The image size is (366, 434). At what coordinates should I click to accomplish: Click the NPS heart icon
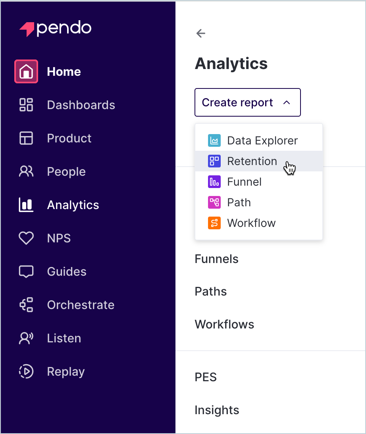pyautogui.click(x=26, y=238)
